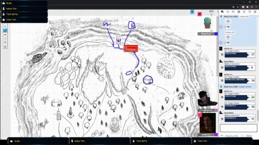Click the d20 roll showing 15
Image resolution: width=259 pixels, height=145 pixels.
point(228,37)
